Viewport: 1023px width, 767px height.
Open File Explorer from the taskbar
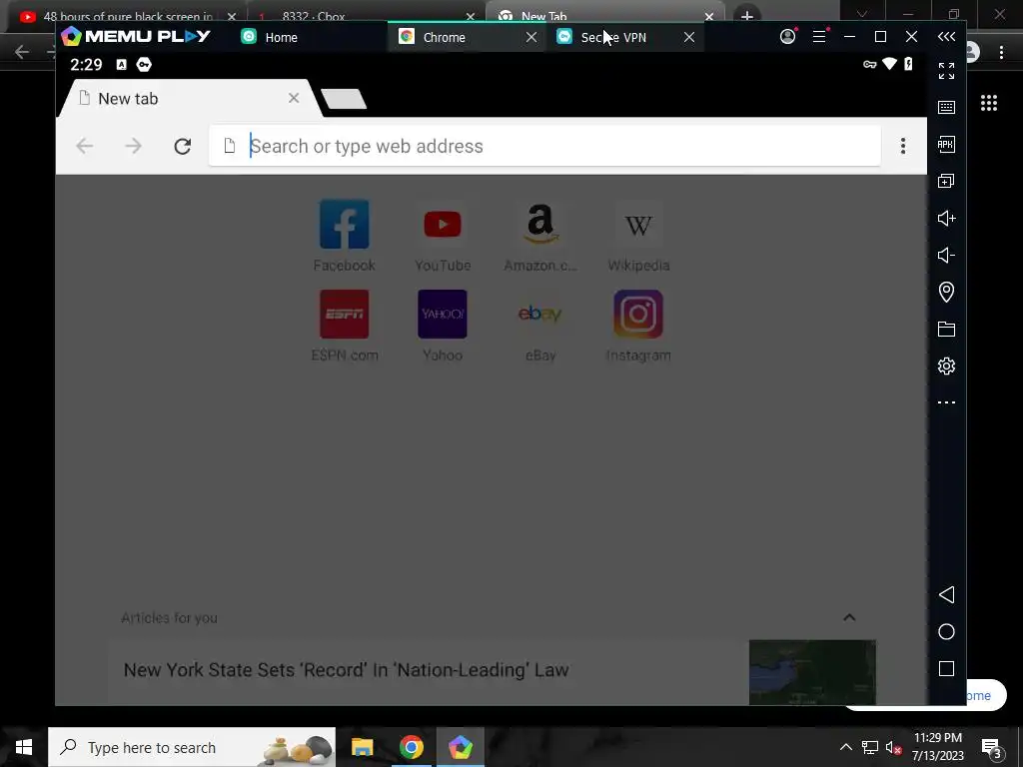362,747
